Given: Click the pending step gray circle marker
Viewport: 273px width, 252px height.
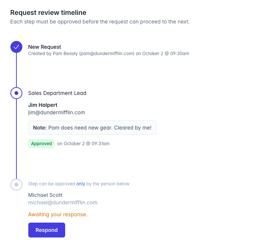Looking at the screenshot, I should tap(16, 184).
